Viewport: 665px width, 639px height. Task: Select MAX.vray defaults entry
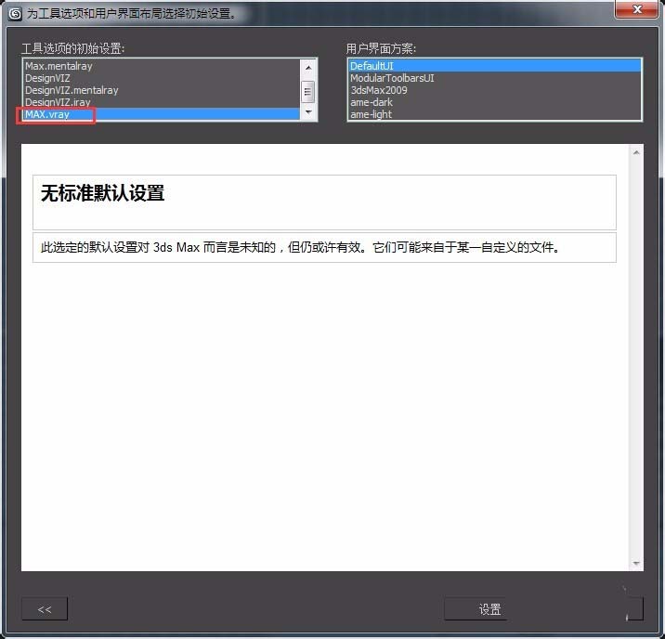click(162, 114)
